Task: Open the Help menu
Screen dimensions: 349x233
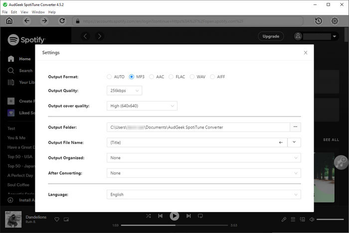Action: (52, 12)
